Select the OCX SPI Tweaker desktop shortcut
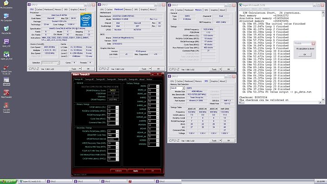327x184 pixels. tap(6, 107)
